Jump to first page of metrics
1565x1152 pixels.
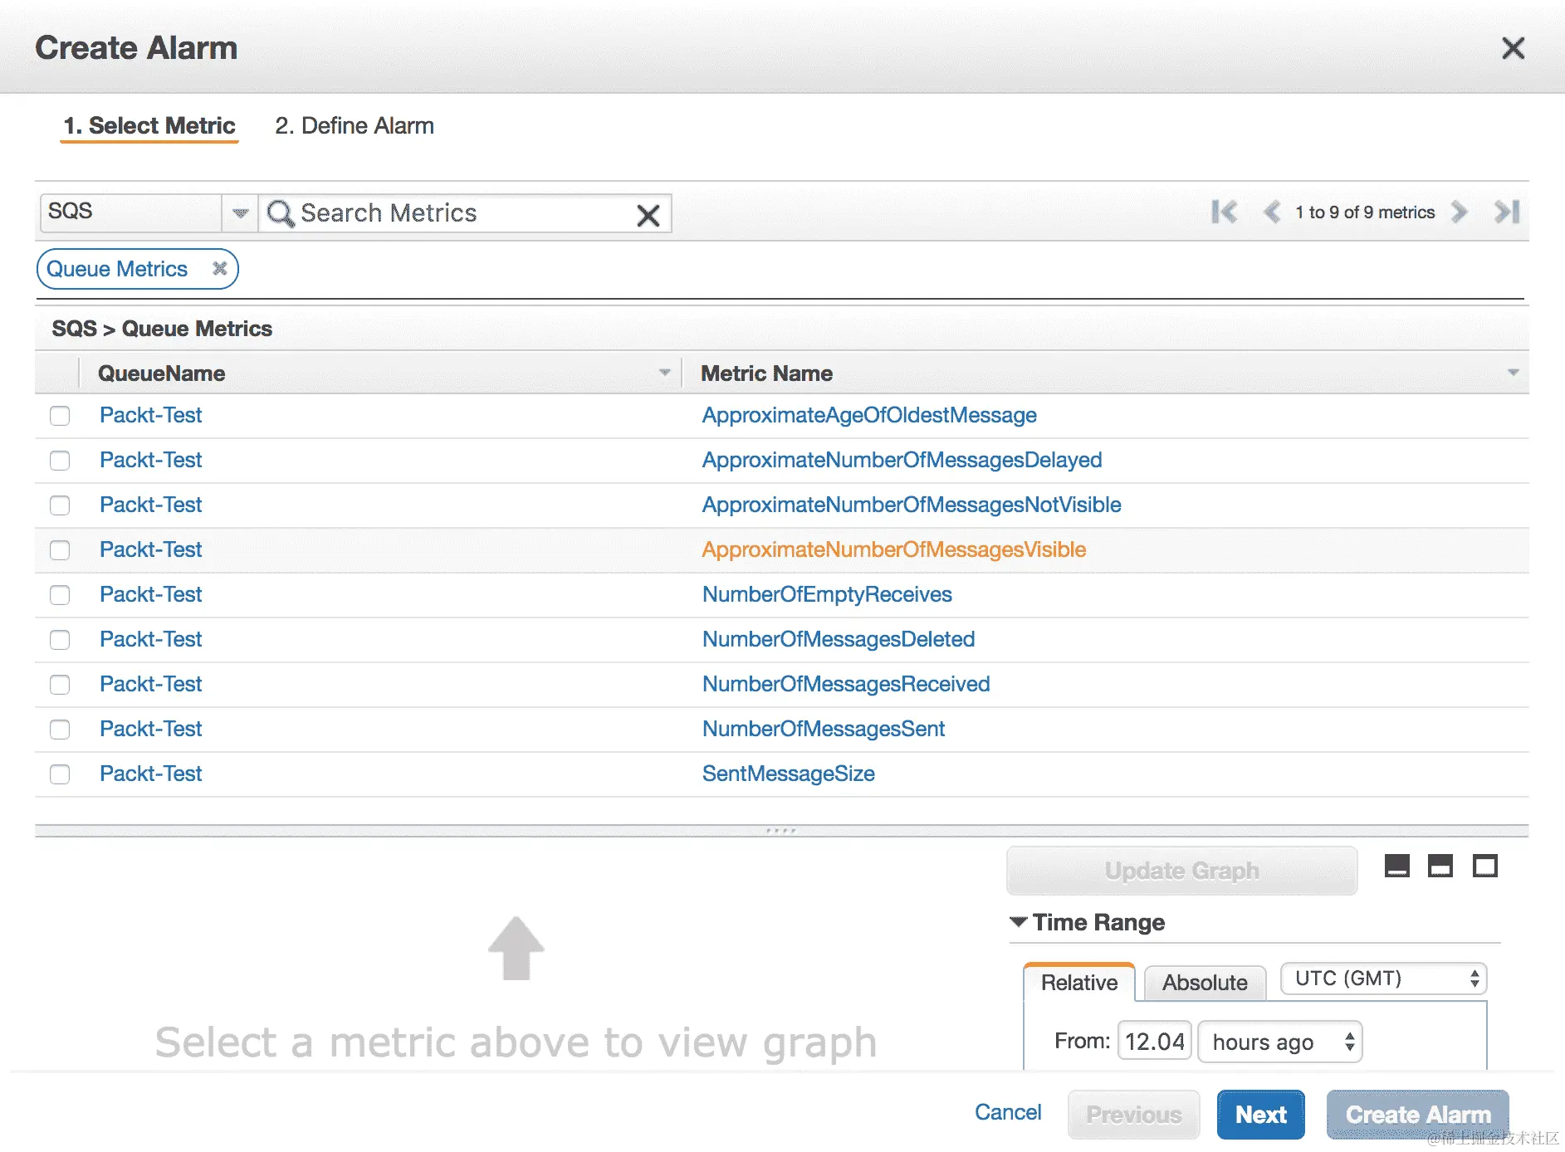pos(1224,212)
